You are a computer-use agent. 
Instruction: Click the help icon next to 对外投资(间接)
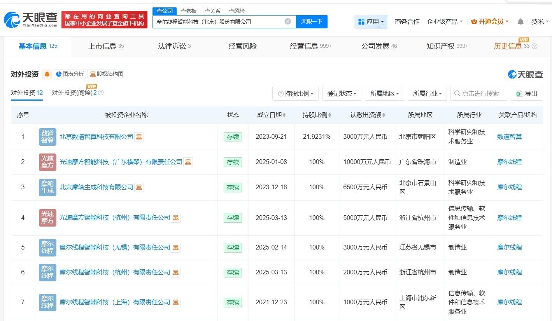[100, 92]
